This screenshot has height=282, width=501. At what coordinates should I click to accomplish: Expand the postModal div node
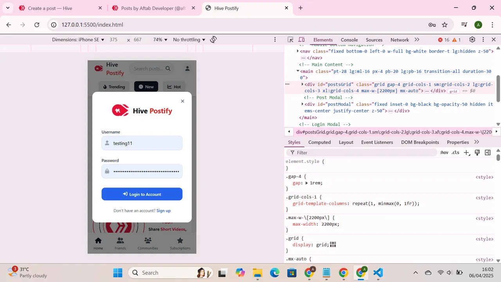point(303,104)
